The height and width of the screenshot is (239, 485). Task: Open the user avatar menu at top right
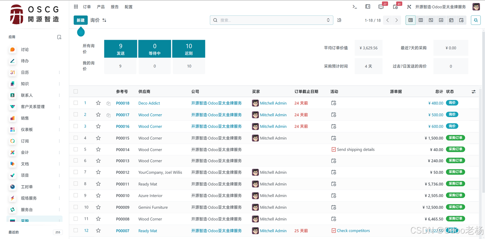pyautogui.click(x=476, y=7)
